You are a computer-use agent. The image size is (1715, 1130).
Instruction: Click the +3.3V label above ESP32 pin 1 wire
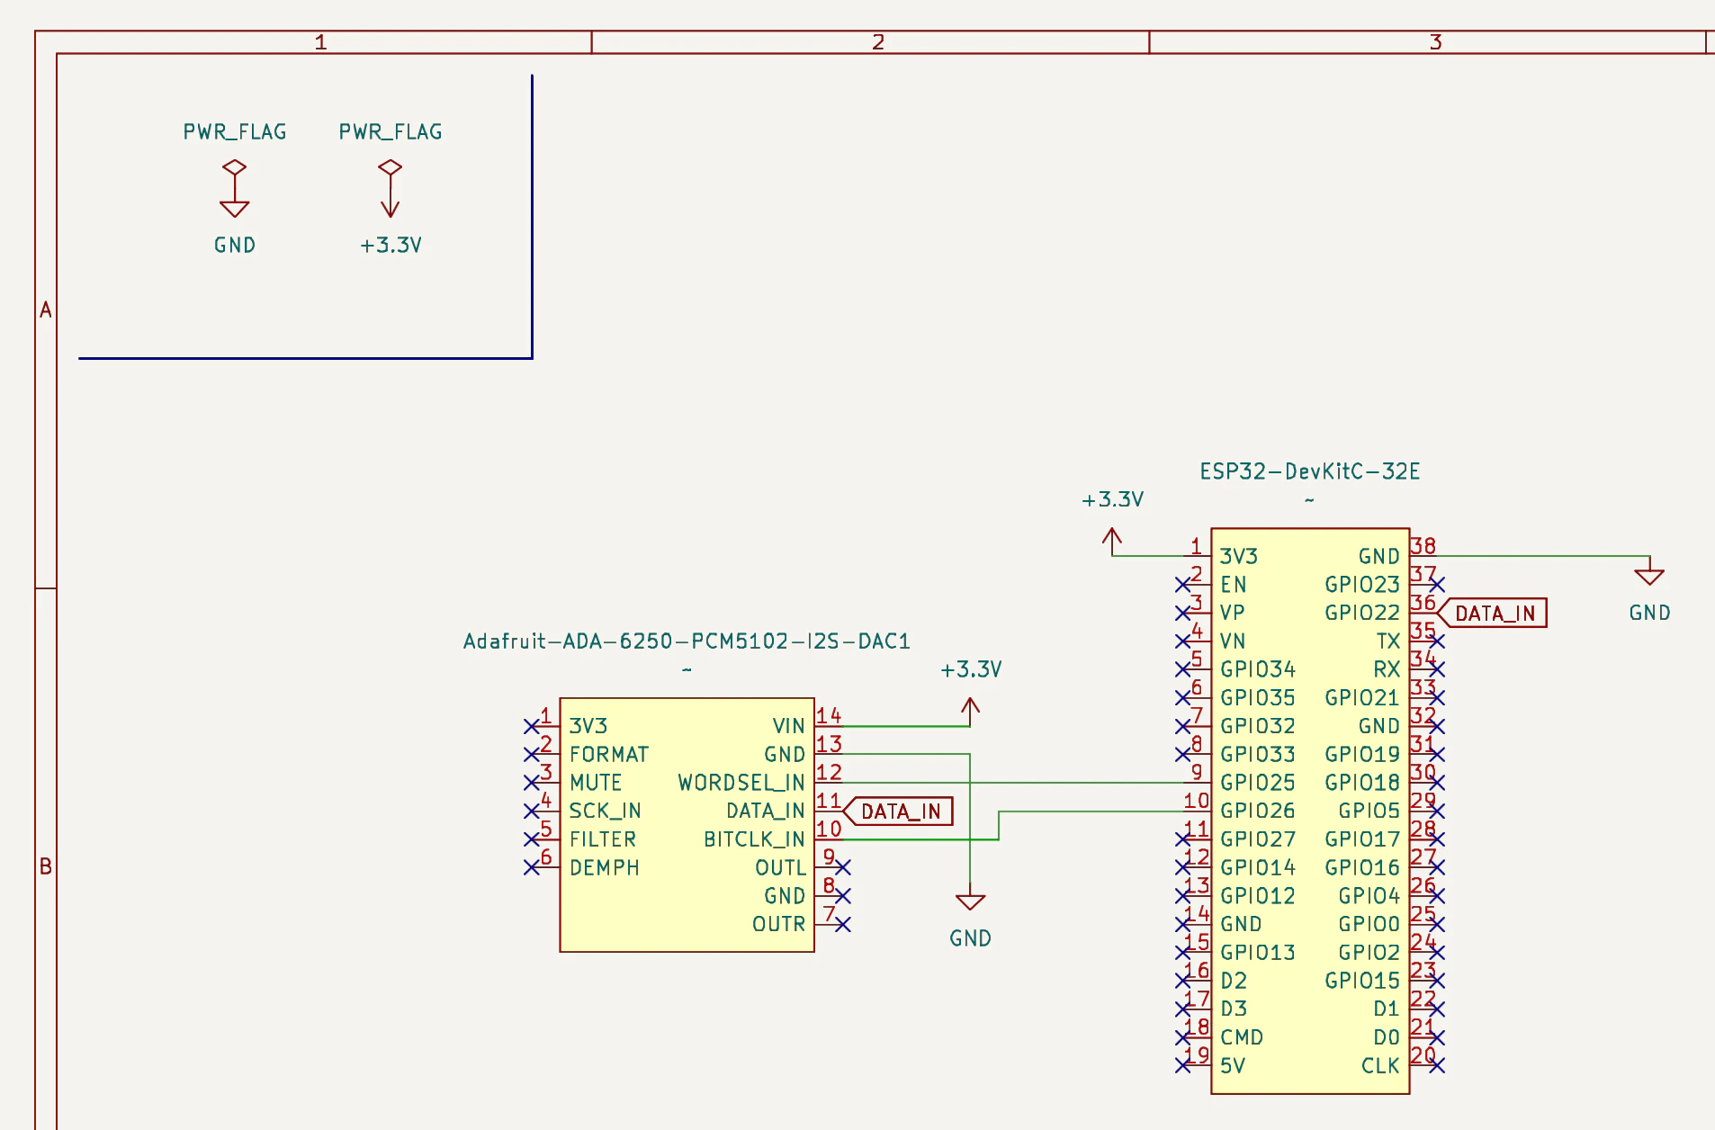(1112, 500)
